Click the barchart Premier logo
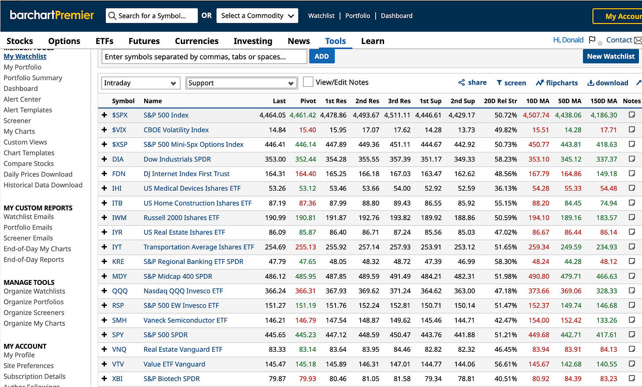 (x=52, y=15)
